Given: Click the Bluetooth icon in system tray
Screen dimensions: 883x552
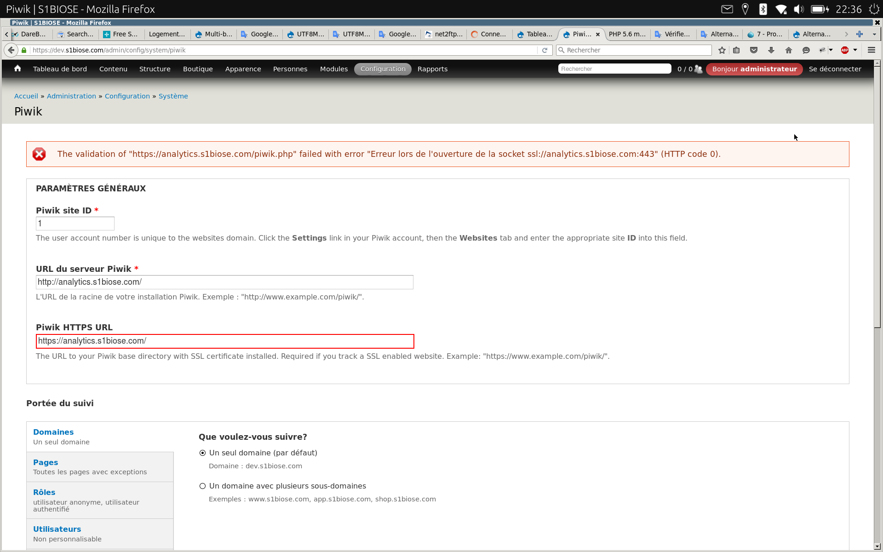Looking at the screenshot, I should (763, 9).
